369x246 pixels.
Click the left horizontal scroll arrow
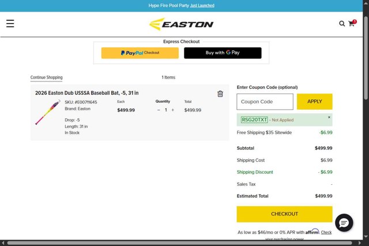[x=2, y=243]
